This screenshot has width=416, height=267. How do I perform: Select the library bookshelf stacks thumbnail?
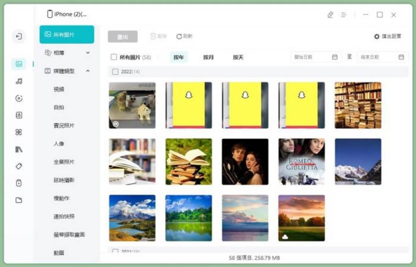(358, 106)
